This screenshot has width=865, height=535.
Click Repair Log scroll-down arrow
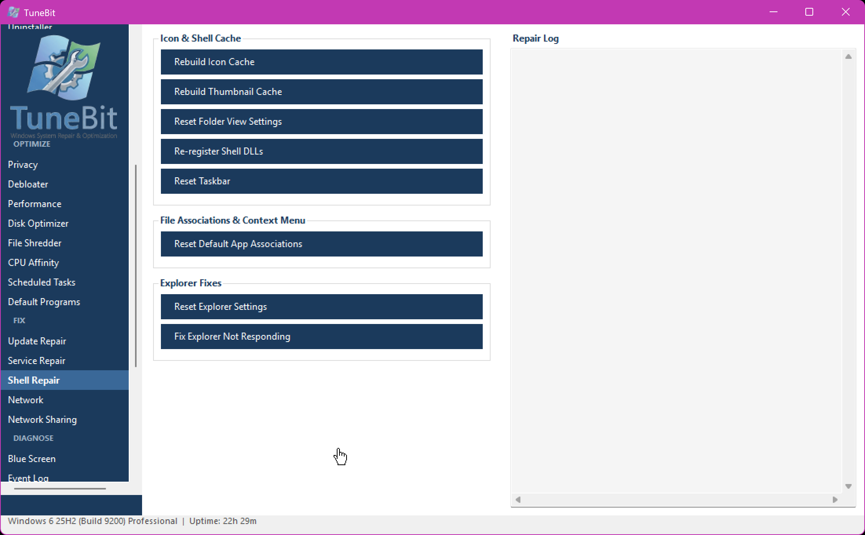pyautogui.click(x=849, y=486)
